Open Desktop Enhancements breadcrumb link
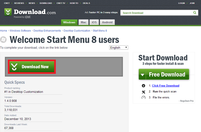201x132 pixels. click(47, 31)
